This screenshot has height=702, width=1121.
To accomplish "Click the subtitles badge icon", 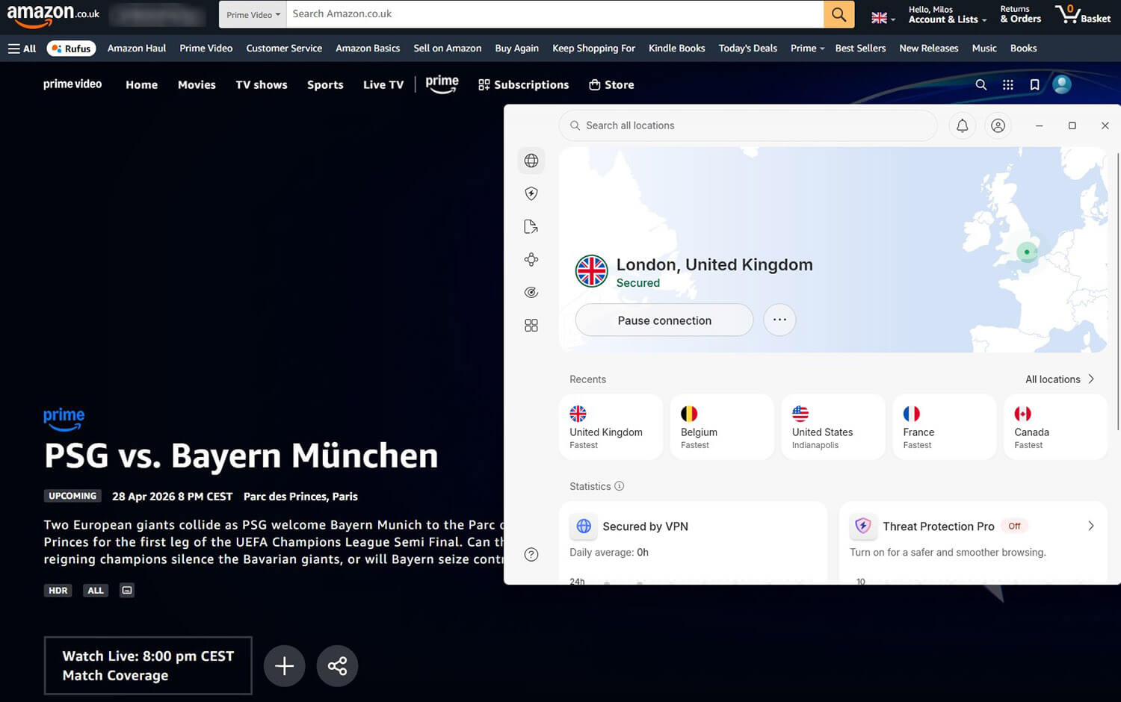I will point(127,590).
